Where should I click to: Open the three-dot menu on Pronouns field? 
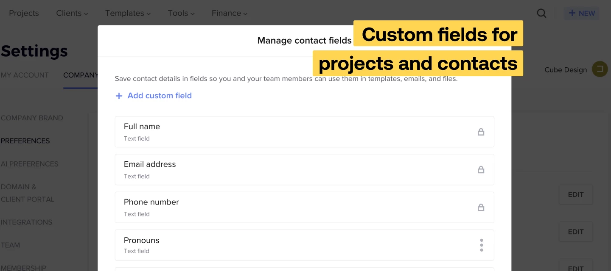482,245
